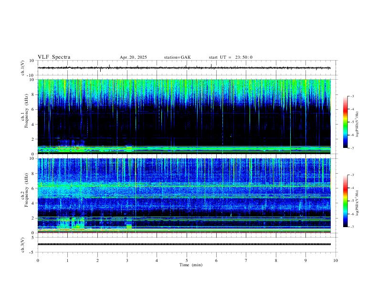378x292 pixels.
Task: Click the ch.3 voltage trace band
Action: 184,244
